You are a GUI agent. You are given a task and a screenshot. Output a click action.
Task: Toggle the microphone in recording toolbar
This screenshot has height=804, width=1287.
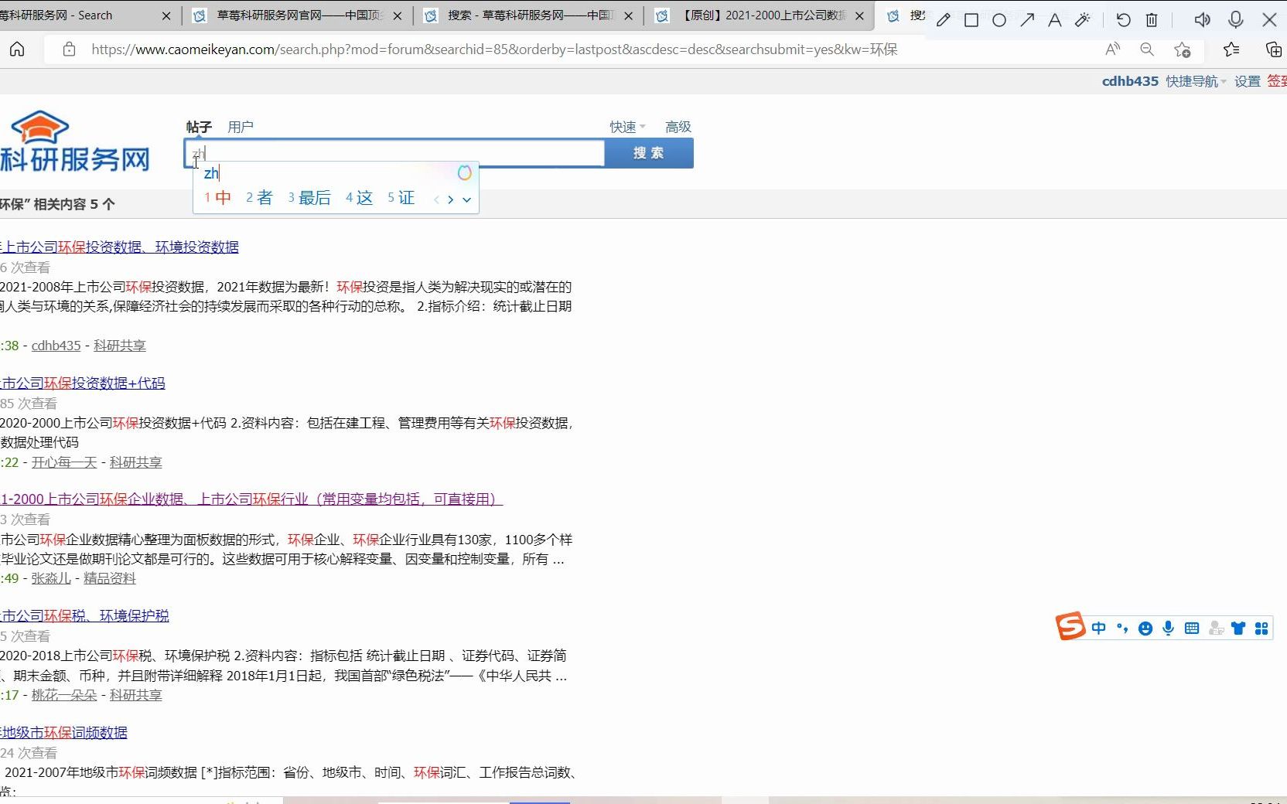click(x=1236, y=20)
